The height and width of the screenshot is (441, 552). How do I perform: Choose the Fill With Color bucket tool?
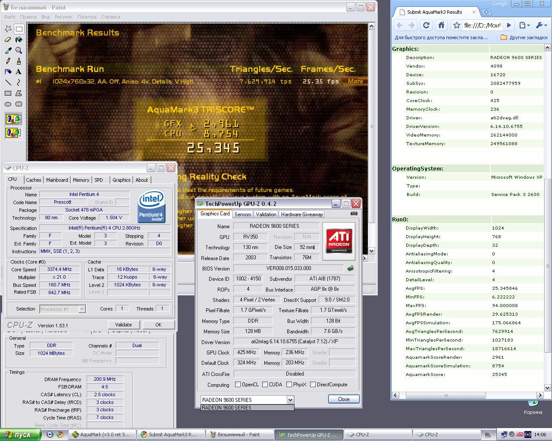point(19,40)
